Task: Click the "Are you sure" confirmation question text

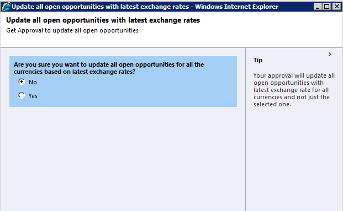Action: (x=109, y=68)
